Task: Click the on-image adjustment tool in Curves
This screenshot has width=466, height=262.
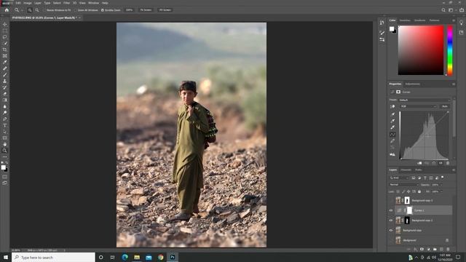Action: point(392,106)
